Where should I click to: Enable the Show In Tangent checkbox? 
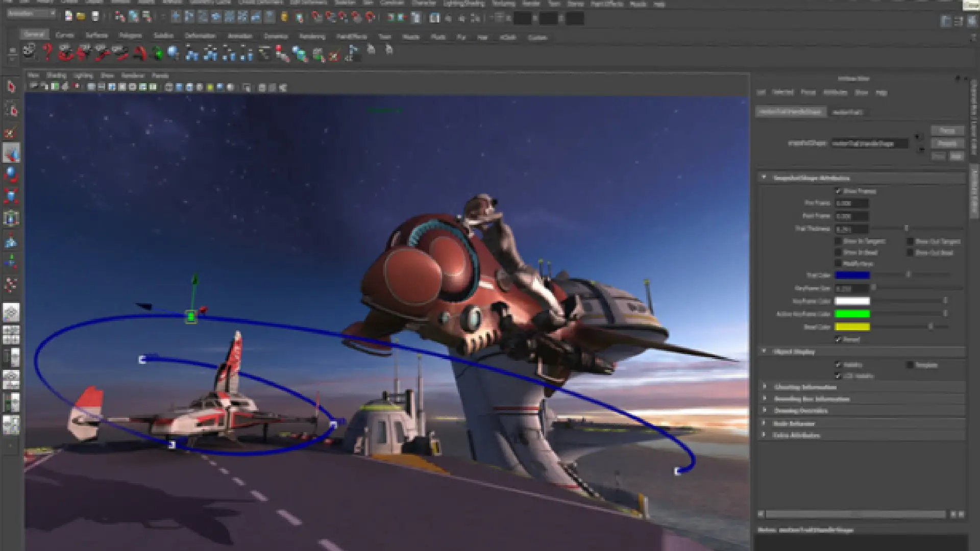pyautogui.click(x=838, y=241)
